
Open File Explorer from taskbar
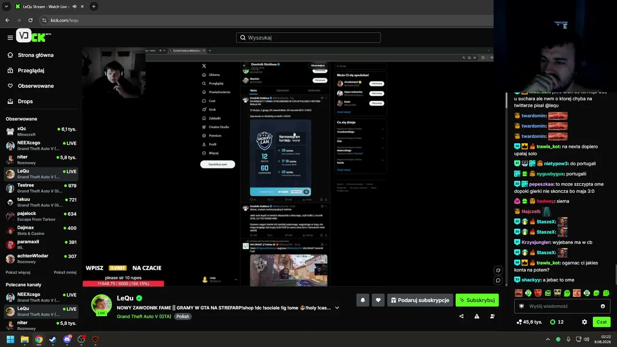[x=25, y=339]
